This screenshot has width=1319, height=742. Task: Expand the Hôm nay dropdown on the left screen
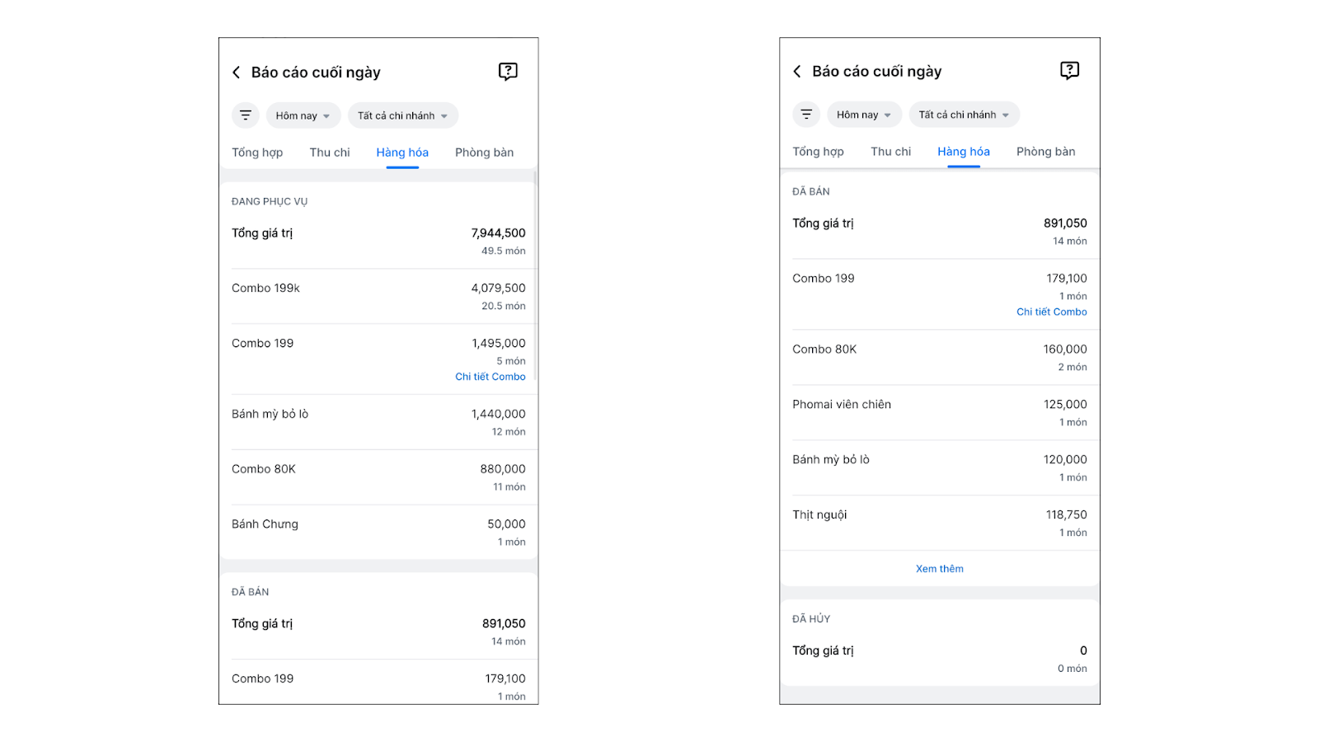[x=303, y=116]
